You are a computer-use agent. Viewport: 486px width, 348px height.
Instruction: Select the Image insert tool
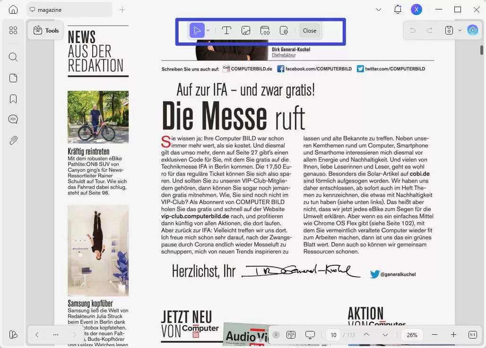[x=246, y=31]
